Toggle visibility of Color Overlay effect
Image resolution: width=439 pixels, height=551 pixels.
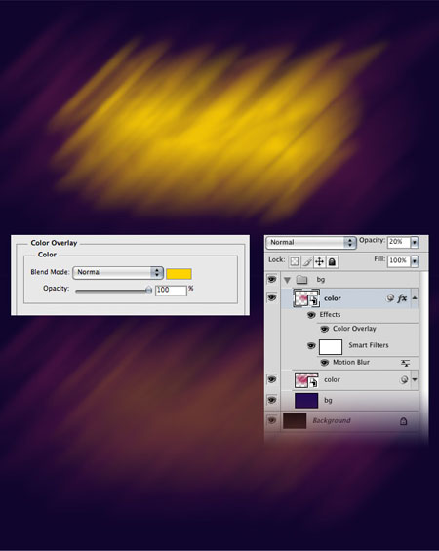point(325,329)
